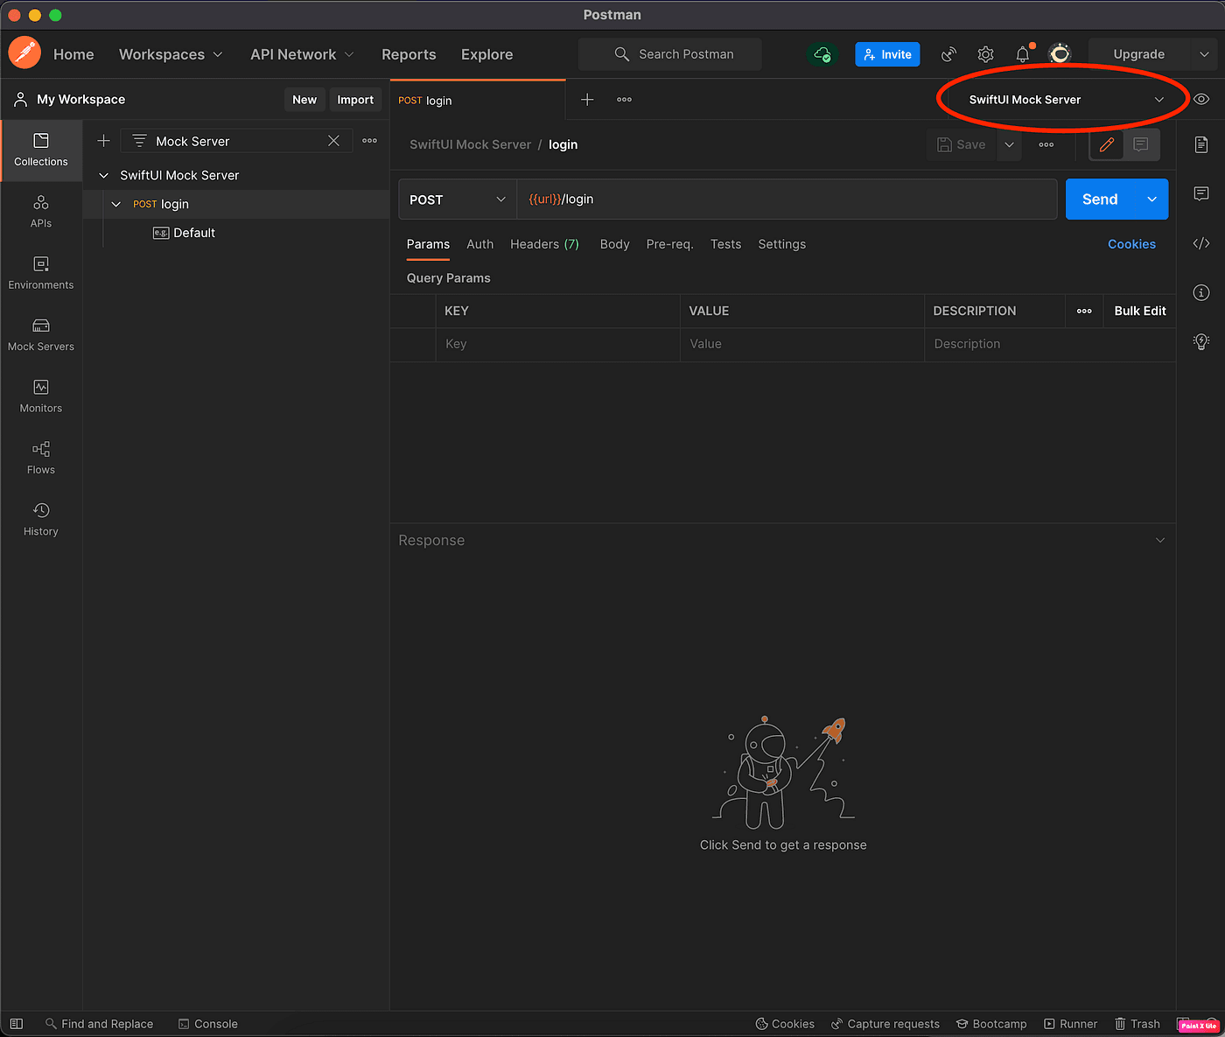Open the Environments sidebar panel
Screen dimensions: 1225x1037
[41, 273]
